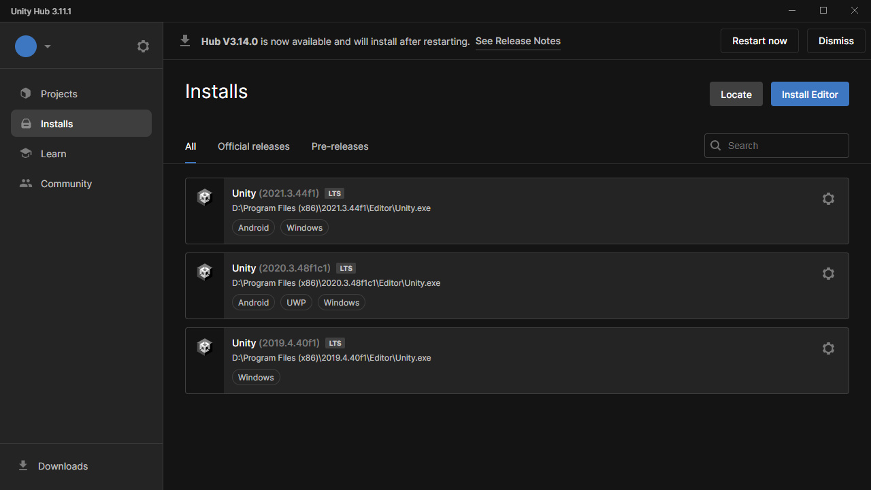This screenshot has height=490, width=871.
Task: Switch to the Official releases tab
Action: (254, 146)
